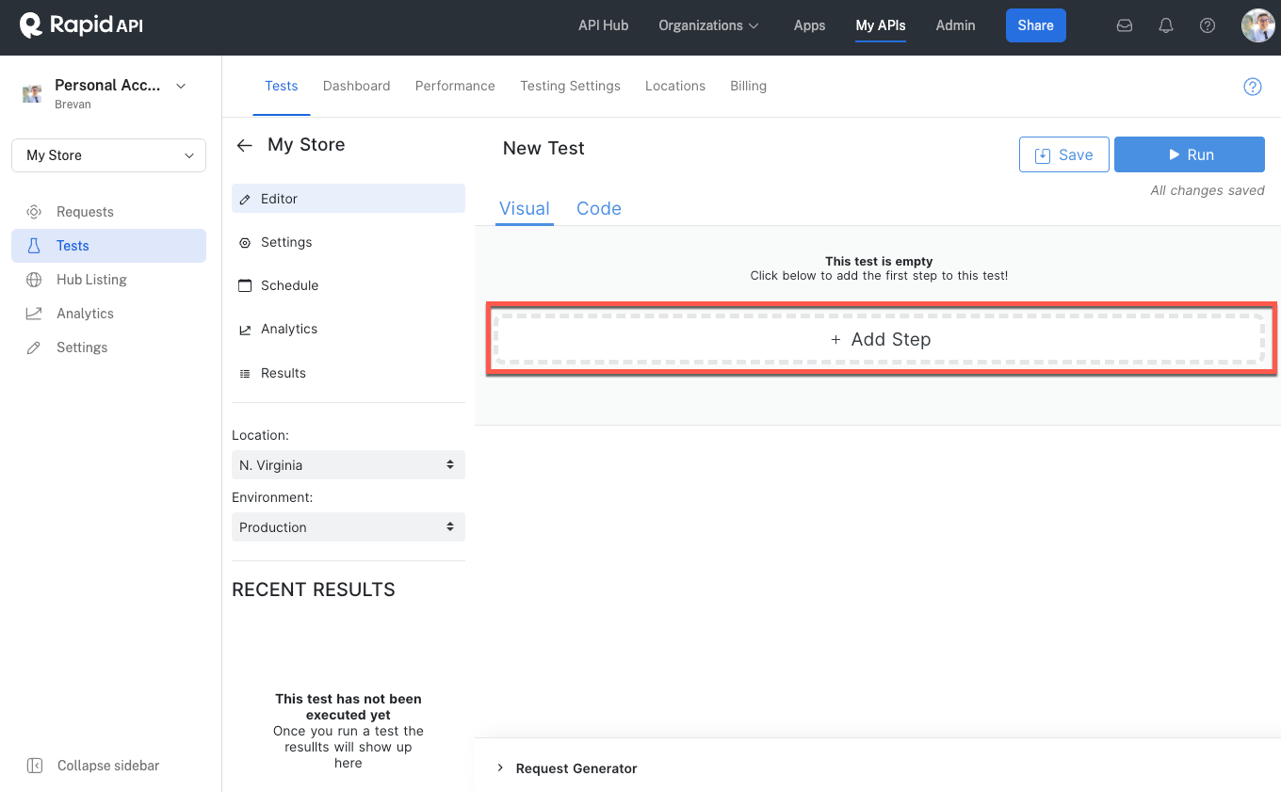Click the New Test title
The width and height of the screenshot is (1281, 792).
pos(543,148)
